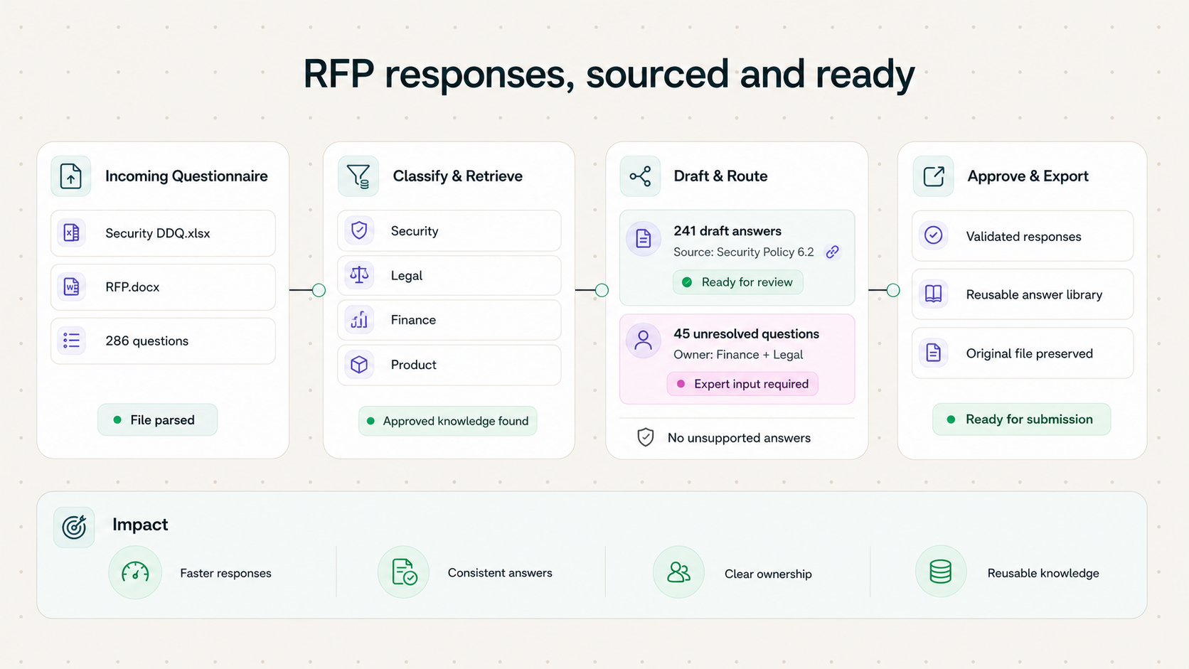Image resolution: width=1189 pixels, height=669 pixels.
Task: Click the document check icon for Consistent answers
Action: tap(404, 572)
